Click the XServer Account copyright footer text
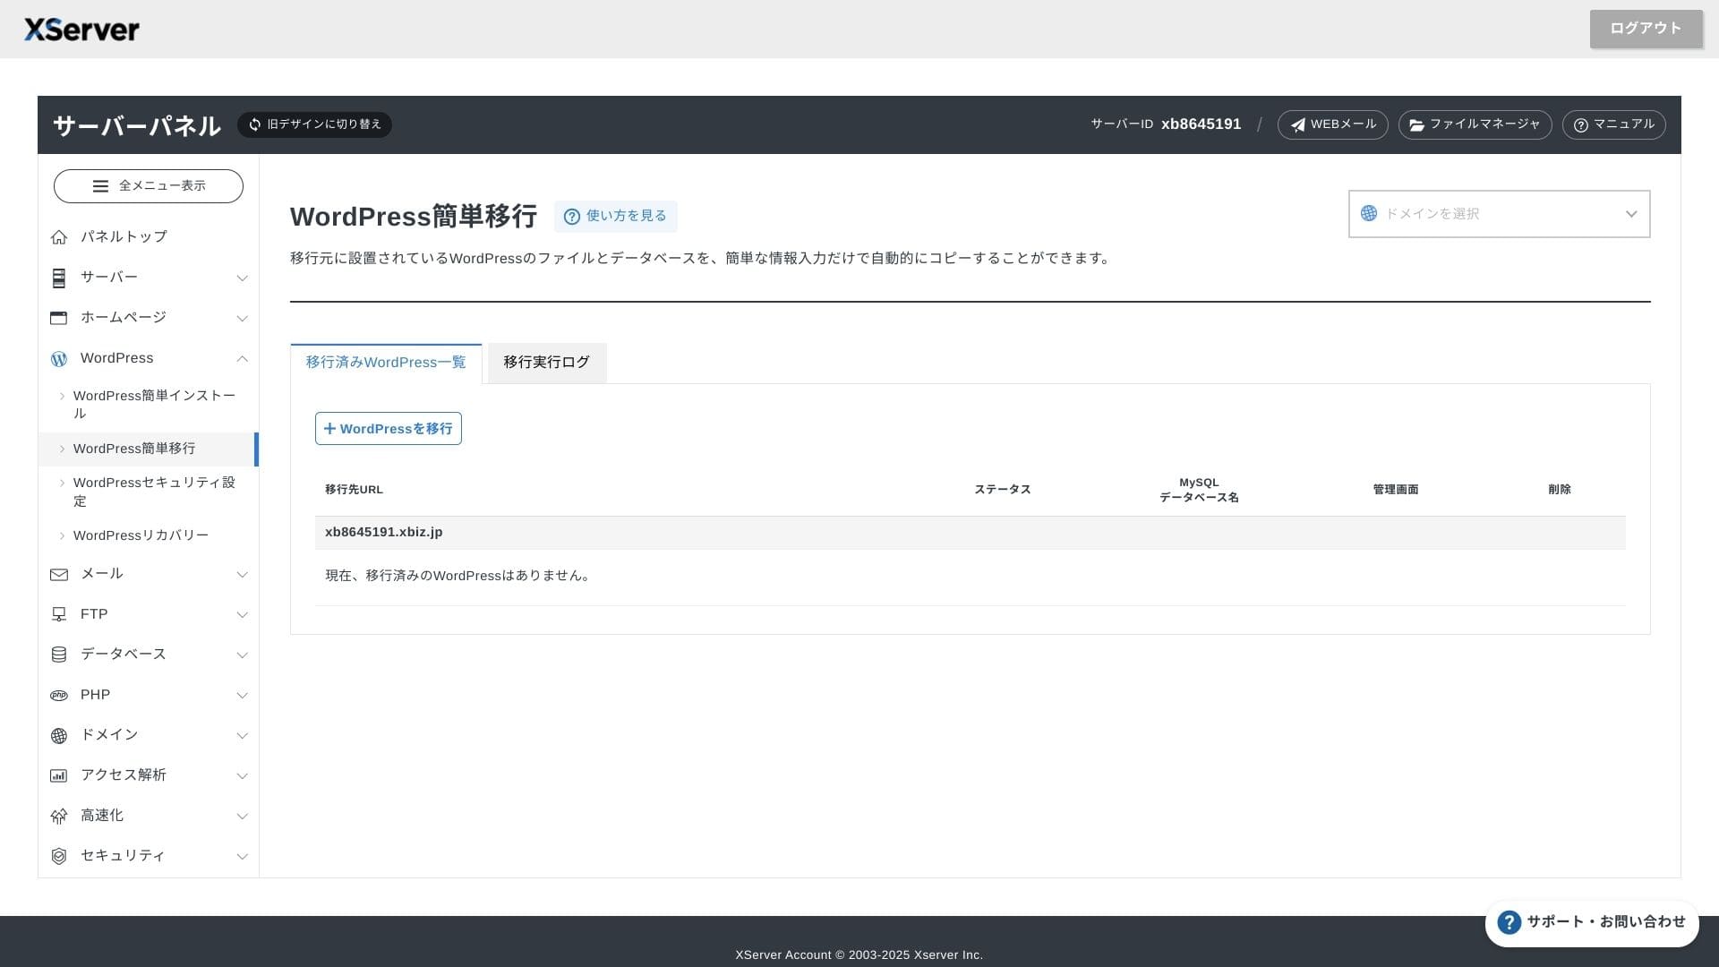1719x967 pixels. tap(859, 955)
